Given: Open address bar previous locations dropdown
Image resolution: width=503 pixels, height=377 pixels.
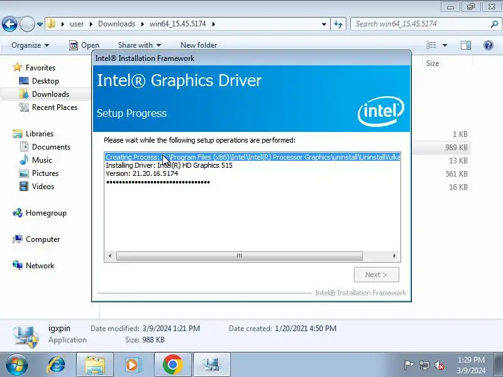Looking at the screenshot, I should (x=324, y=24).
